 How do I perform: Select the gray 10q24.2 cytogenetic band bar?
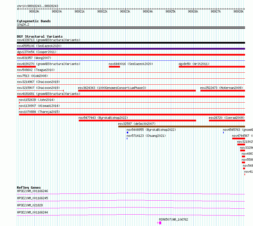point(131,28)
